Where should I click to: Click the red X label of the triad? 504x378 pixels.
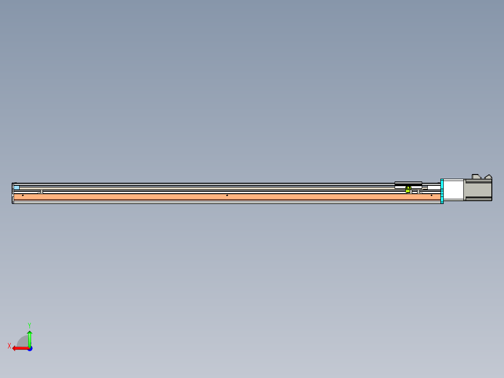coord(9,346)
